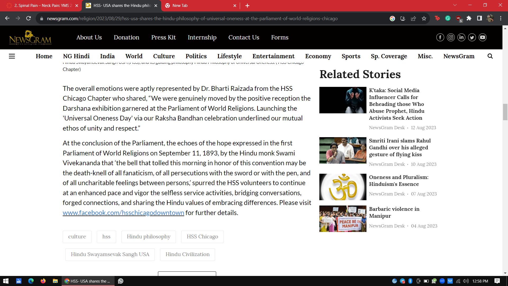Launch Firefox from taskbar

tap(43, 281)
